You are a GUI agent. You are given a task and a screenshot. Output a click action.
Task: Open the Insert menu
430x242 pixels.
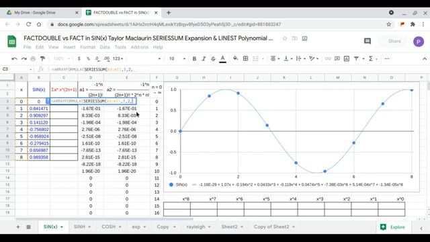[x=69, y=47]
